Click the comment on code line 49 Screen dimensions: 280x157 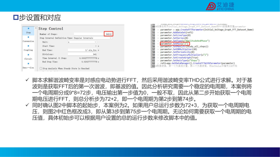pyautogui.click(x=200, y=27)
